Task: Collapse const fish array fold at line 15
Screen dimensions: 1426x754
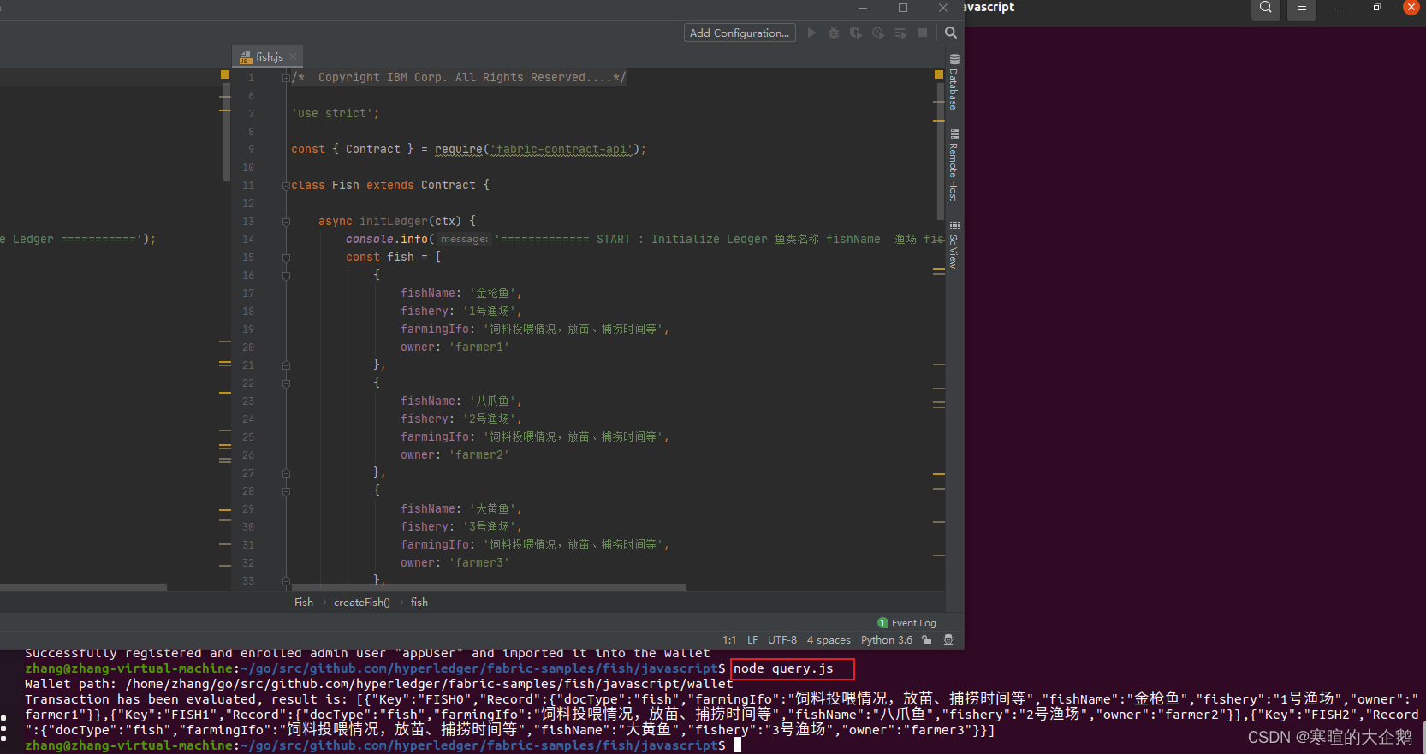Action: click(286, 258)
